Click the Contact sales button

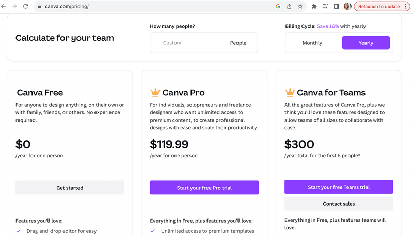tap(339, 204)
